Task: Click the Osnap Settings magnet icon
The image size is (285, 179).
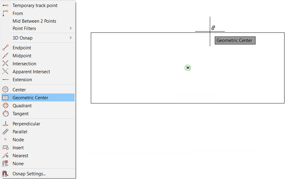Action: [6, 173]
